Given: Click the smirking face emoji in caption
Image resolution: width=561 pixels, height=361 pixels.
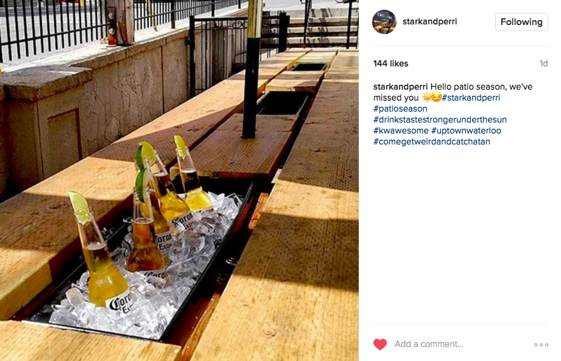Looking at the screenshot, I should (x=436, y=98).
